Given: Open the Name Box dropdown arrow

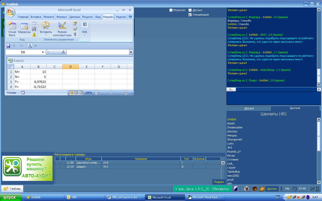Looking at the screenshot, I should pyautogui.click(x=43, y=52).
